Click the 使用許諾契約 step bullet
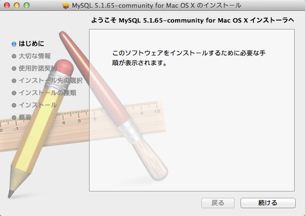 pos(14,68)
